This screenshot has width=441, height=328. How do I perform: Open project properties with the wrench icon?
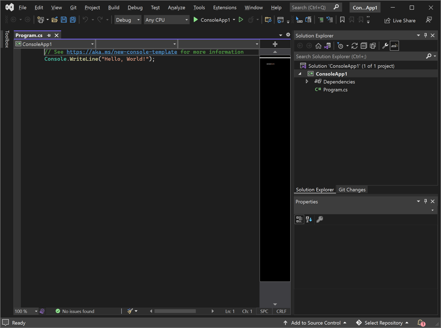pyautogui.click(x=385, y=46)
